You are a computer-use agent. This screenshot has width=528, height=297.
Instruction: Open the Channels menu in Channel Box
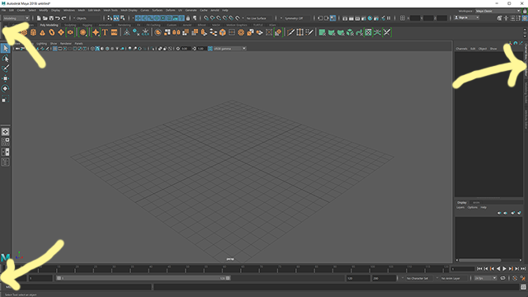461,49
